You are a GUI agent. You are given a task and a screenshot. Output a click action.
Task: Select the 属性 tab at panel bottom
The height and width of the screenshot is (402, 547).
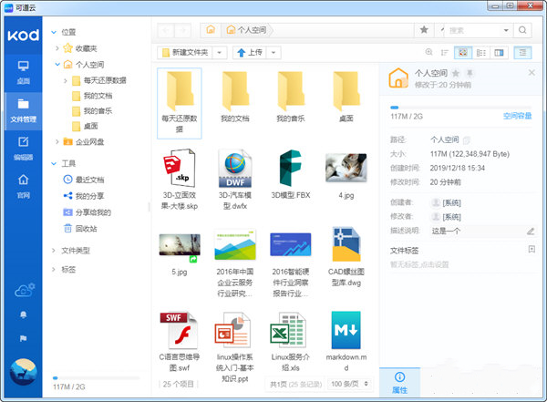[x=398, y=382]
